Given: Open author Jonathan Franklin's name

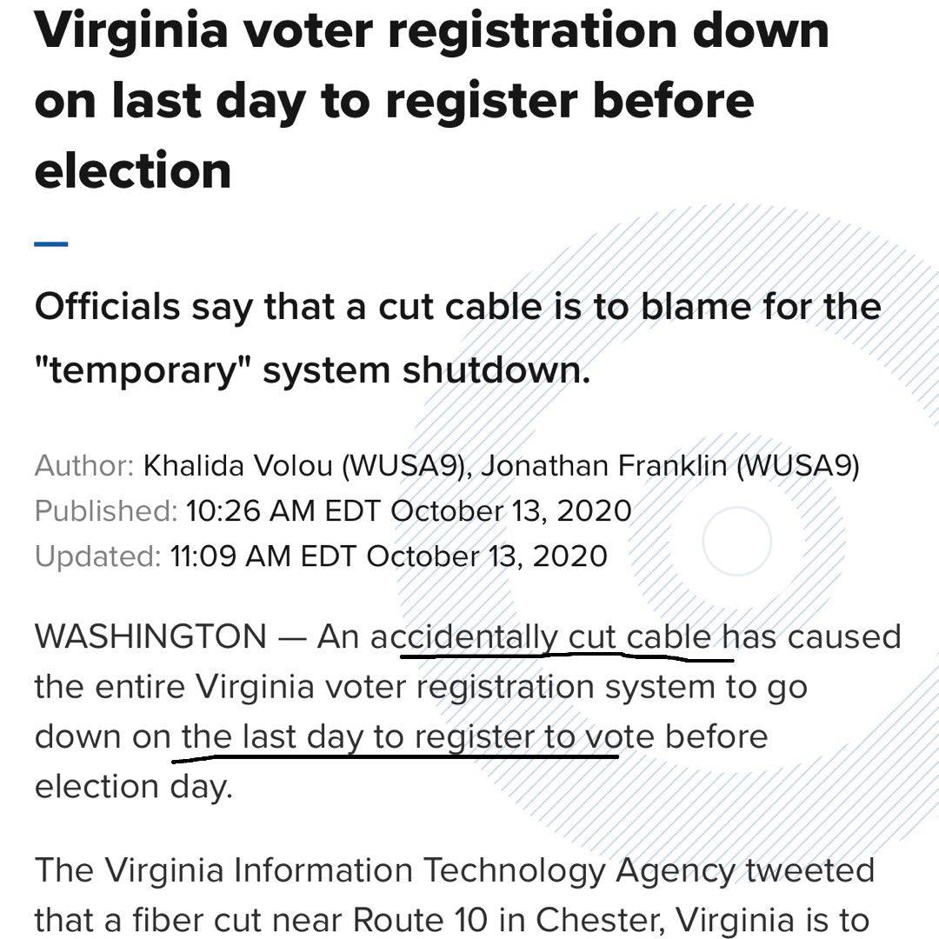Looking at the screenshot, I should click(608, 467).
